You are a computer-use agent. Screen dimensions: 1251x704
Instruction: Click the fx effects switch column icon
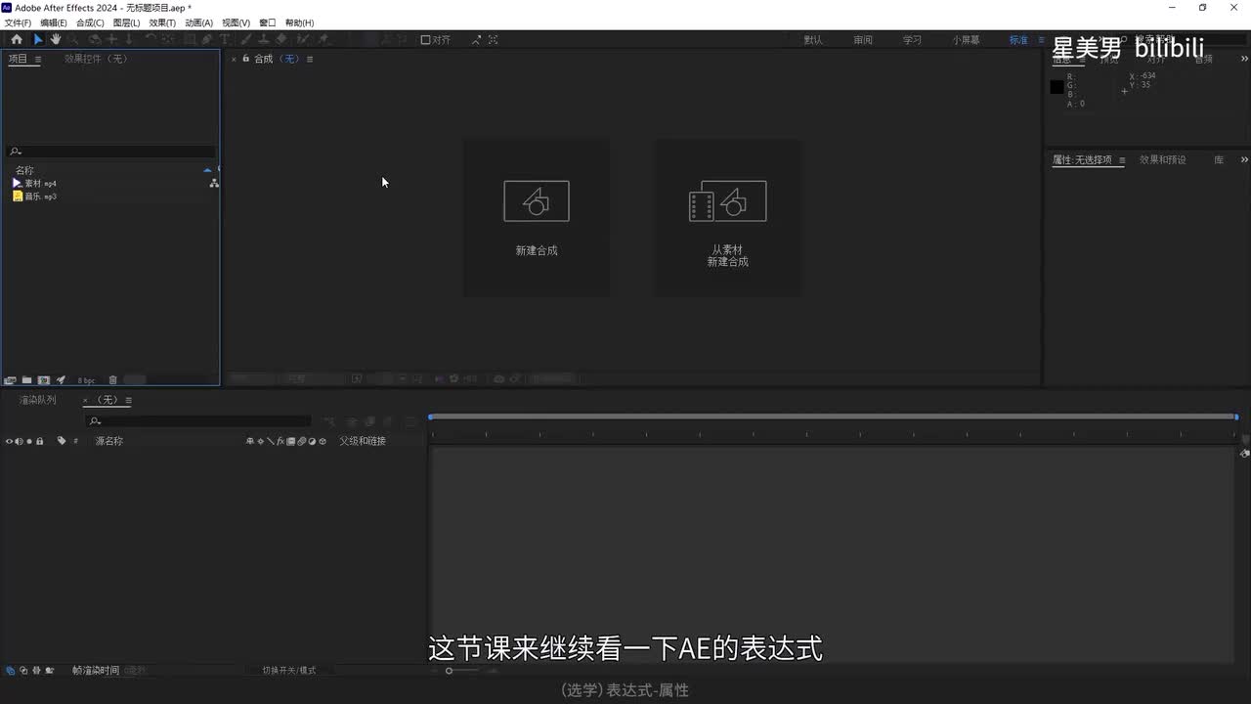pyautogui.click(x=280, y=441)
